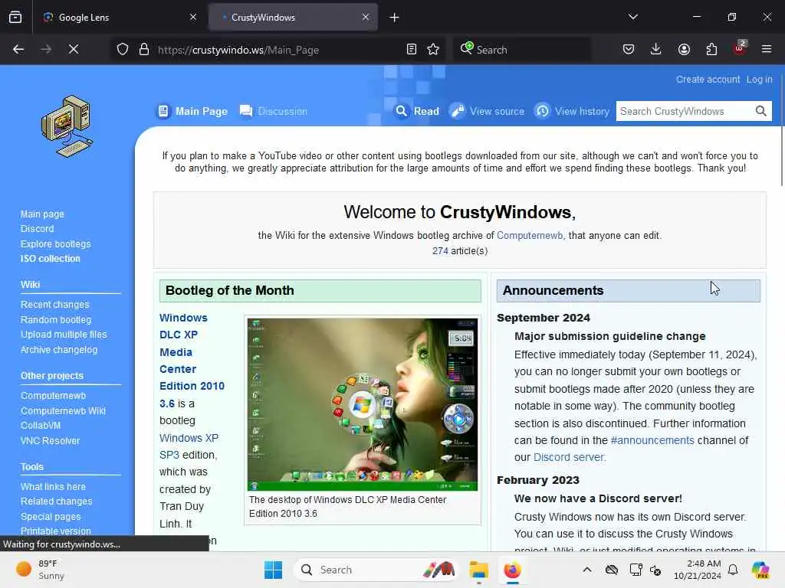Open Discord sidebar link

click(37, 228)
